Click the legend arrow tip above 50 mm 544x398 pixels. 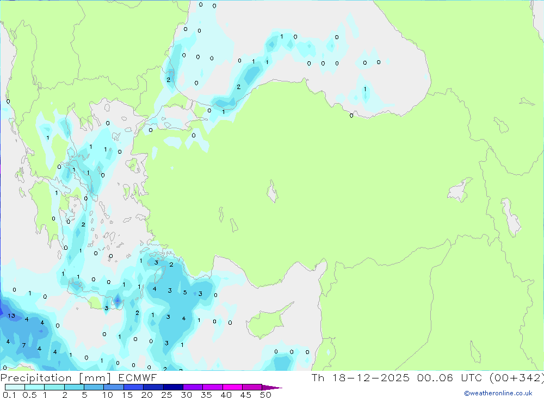pos(271,387)
